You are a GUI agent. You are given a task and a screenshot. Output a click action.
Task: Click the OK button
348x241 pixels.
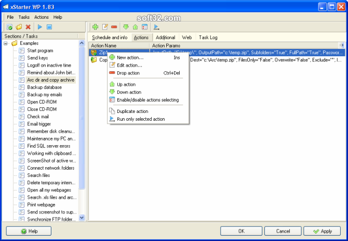click(241, 231)
